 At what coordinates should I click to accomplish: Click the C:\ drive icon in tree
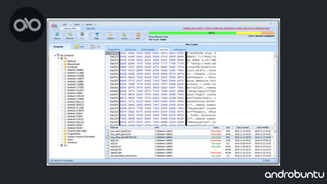pyautogui.click(x=62, y=58)
